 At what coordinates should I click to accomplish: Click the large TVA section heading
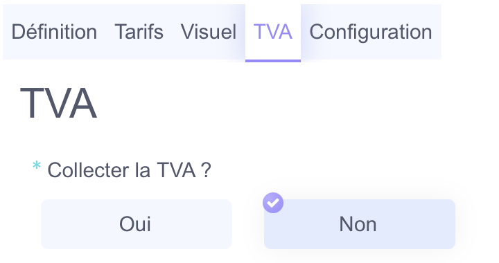tap(58, 103)
